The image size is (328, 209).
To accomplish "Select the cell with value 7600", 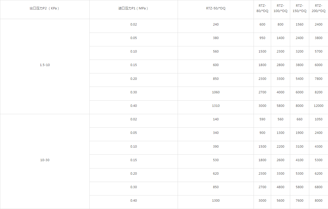I will 300,200.
